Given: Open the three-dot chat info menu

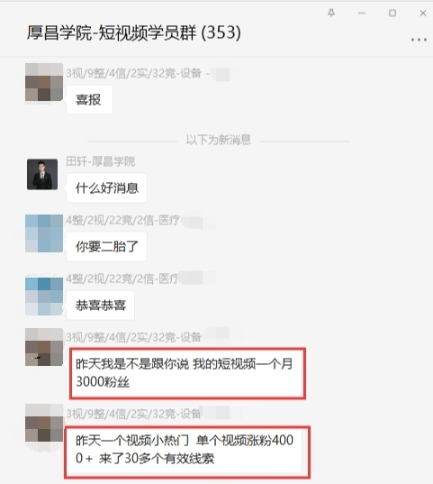Looking at the screenshot, I should [419, 40].
